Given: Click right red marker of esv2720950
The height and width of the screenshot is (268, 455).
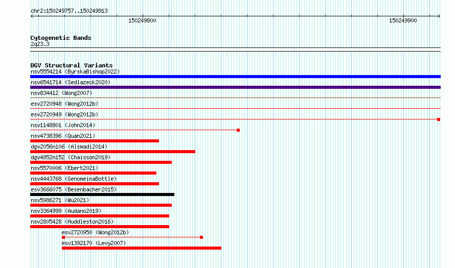Looking at the screenshot, I should (201, 237).
